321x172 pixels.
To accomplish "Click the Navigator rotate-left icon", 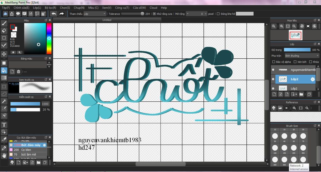I will pos(302,26).
